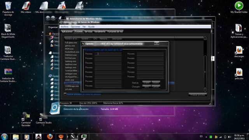Image resolution: width=249 pixels, height=140 pixels.
Task: Switch to the Rendimiento tab
Action: [100, 31]
